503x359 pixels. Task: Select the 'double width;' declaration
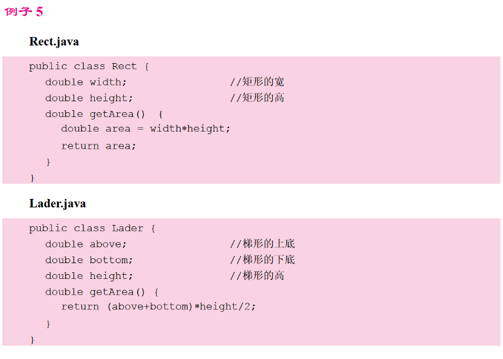[x=86, y=82]
